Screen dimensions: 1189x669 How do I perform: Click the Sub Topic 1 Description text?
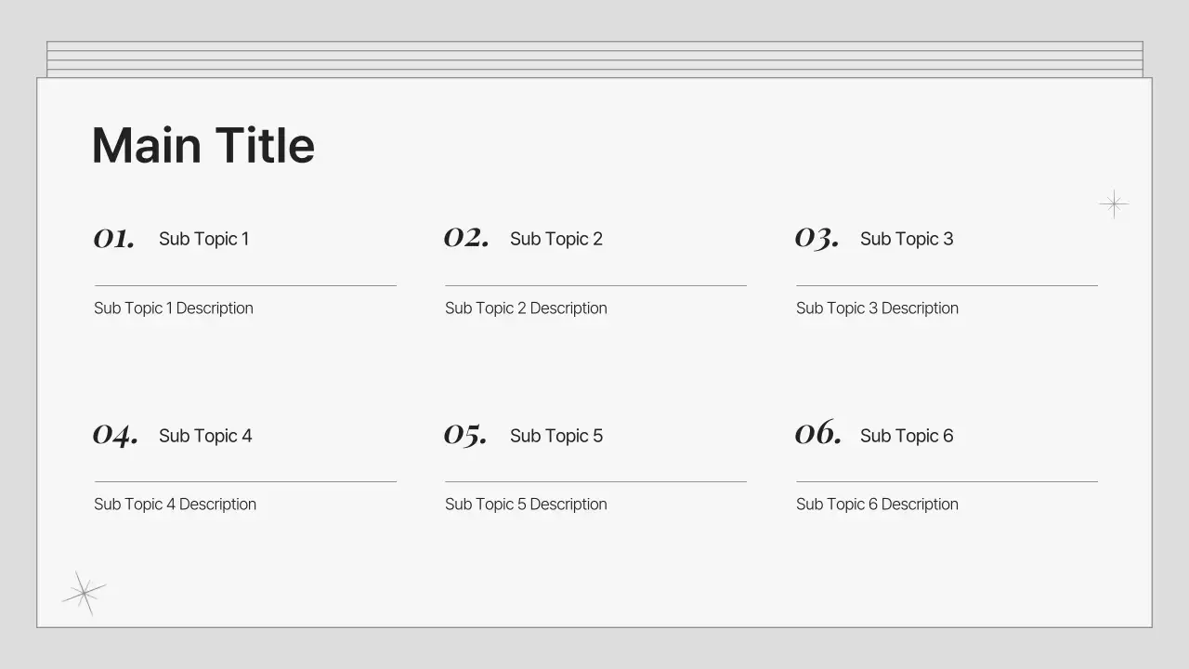[x=173, y=308]
